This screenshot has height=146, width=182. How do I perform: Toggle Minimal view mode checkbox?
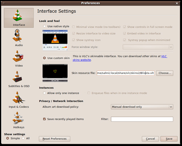point(74,27)
